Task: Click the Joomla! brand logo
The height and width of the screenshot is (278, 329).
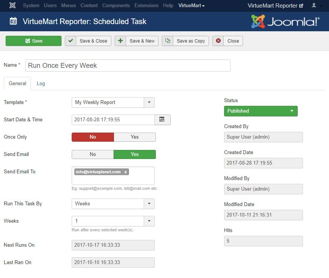Action: [x=285, y=21]
